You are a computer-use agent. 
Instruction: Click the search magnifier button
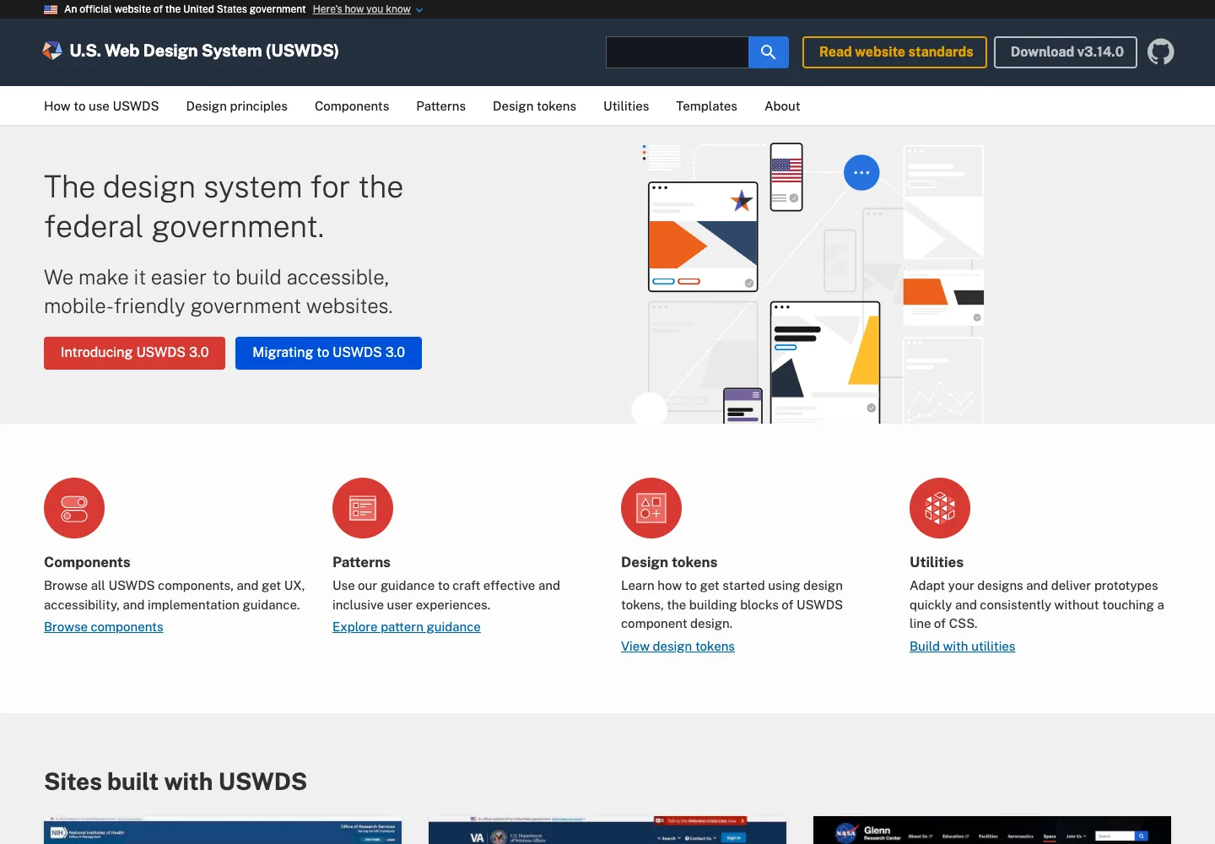[769, 52]
